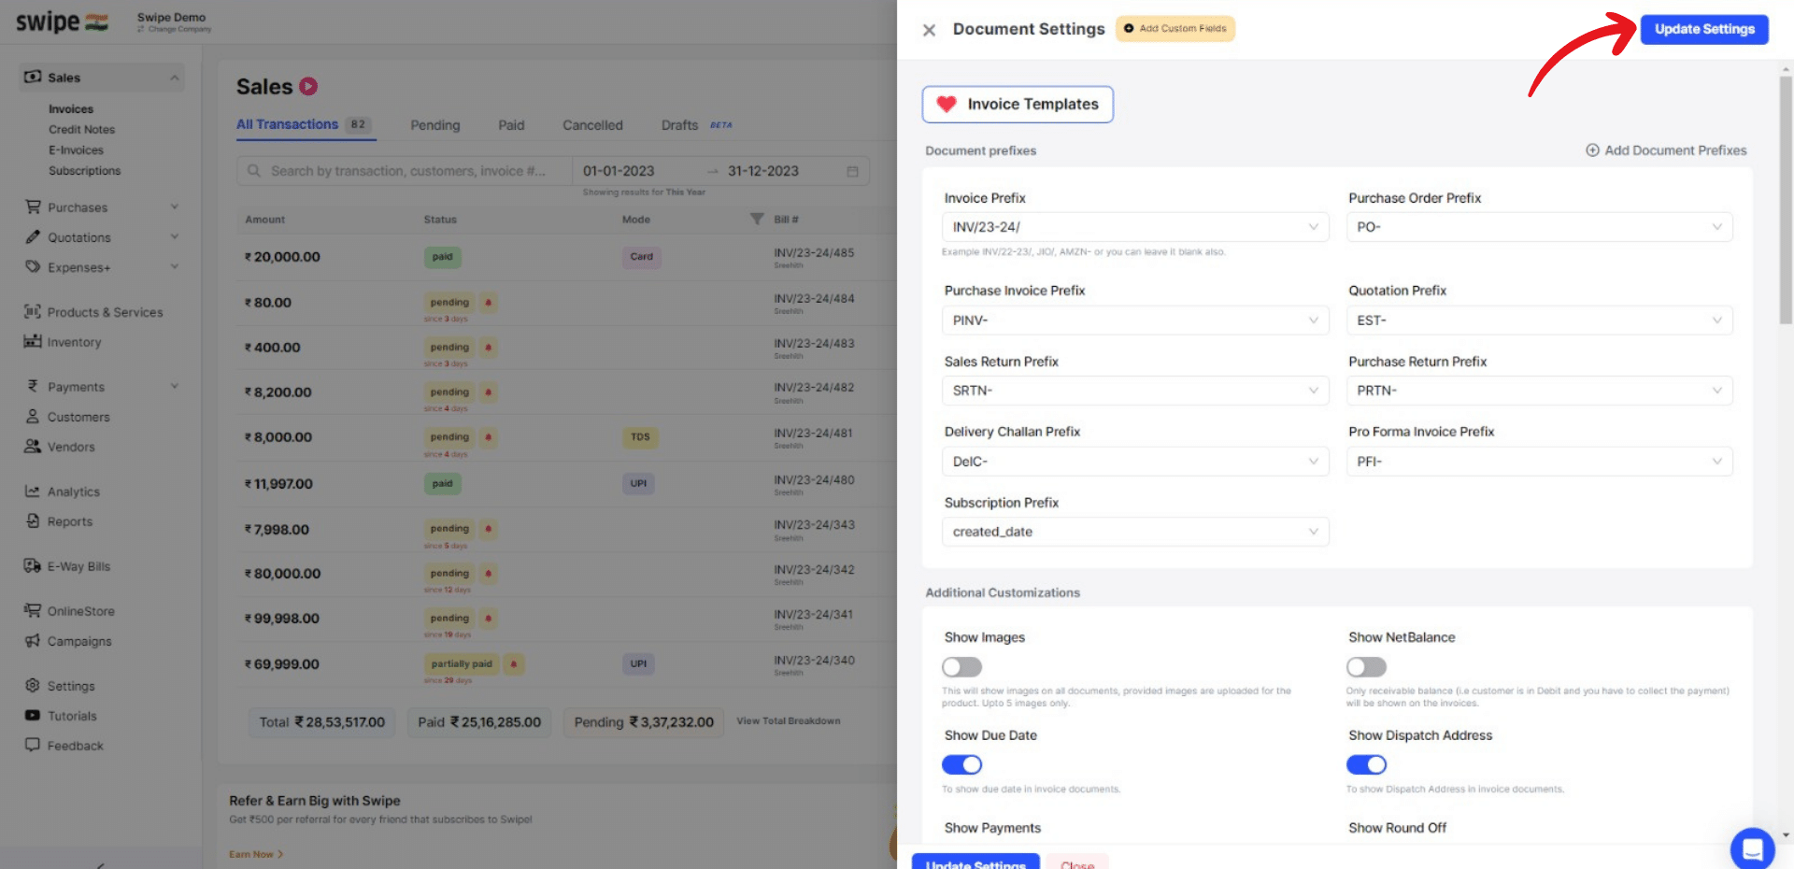Click the Feedback chat icon
The image size is (1794, 869).
pos(33,745)
